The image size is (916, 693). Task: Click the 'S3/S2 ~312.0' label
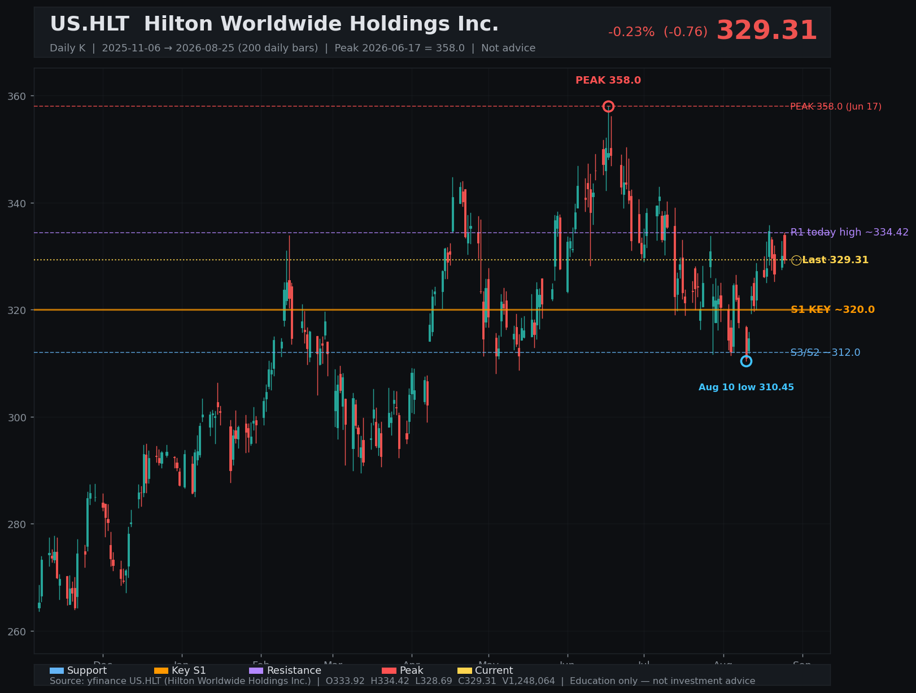pyautogui.click(x=825, y=352)
